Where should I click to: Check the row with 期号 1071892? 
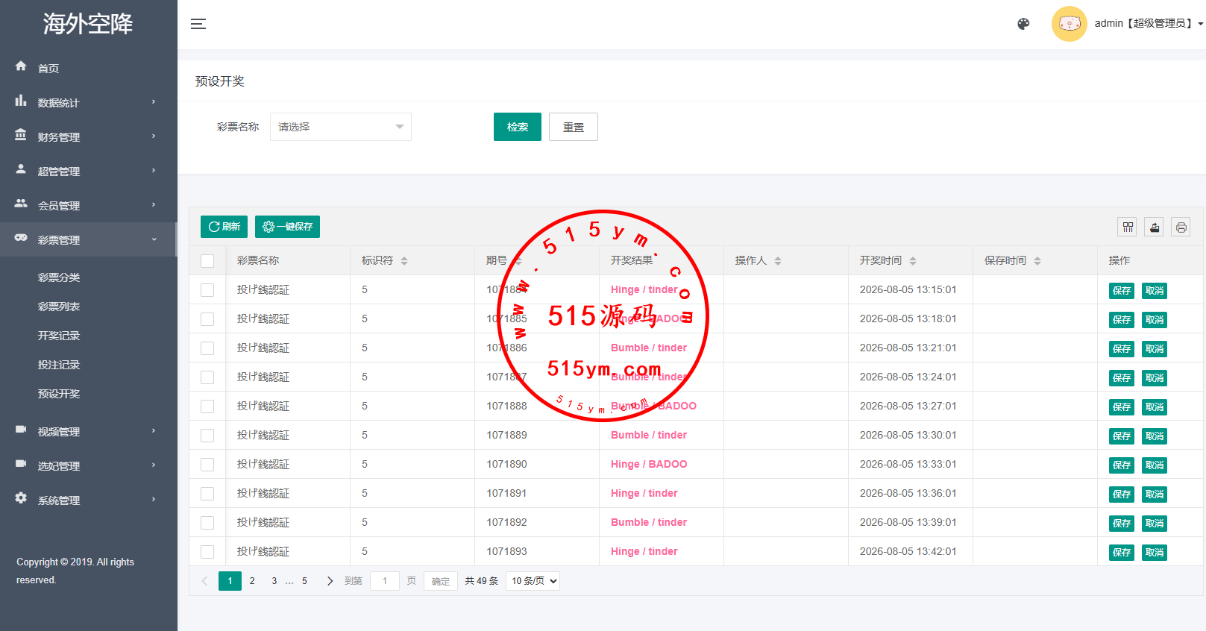pos(207,523)
